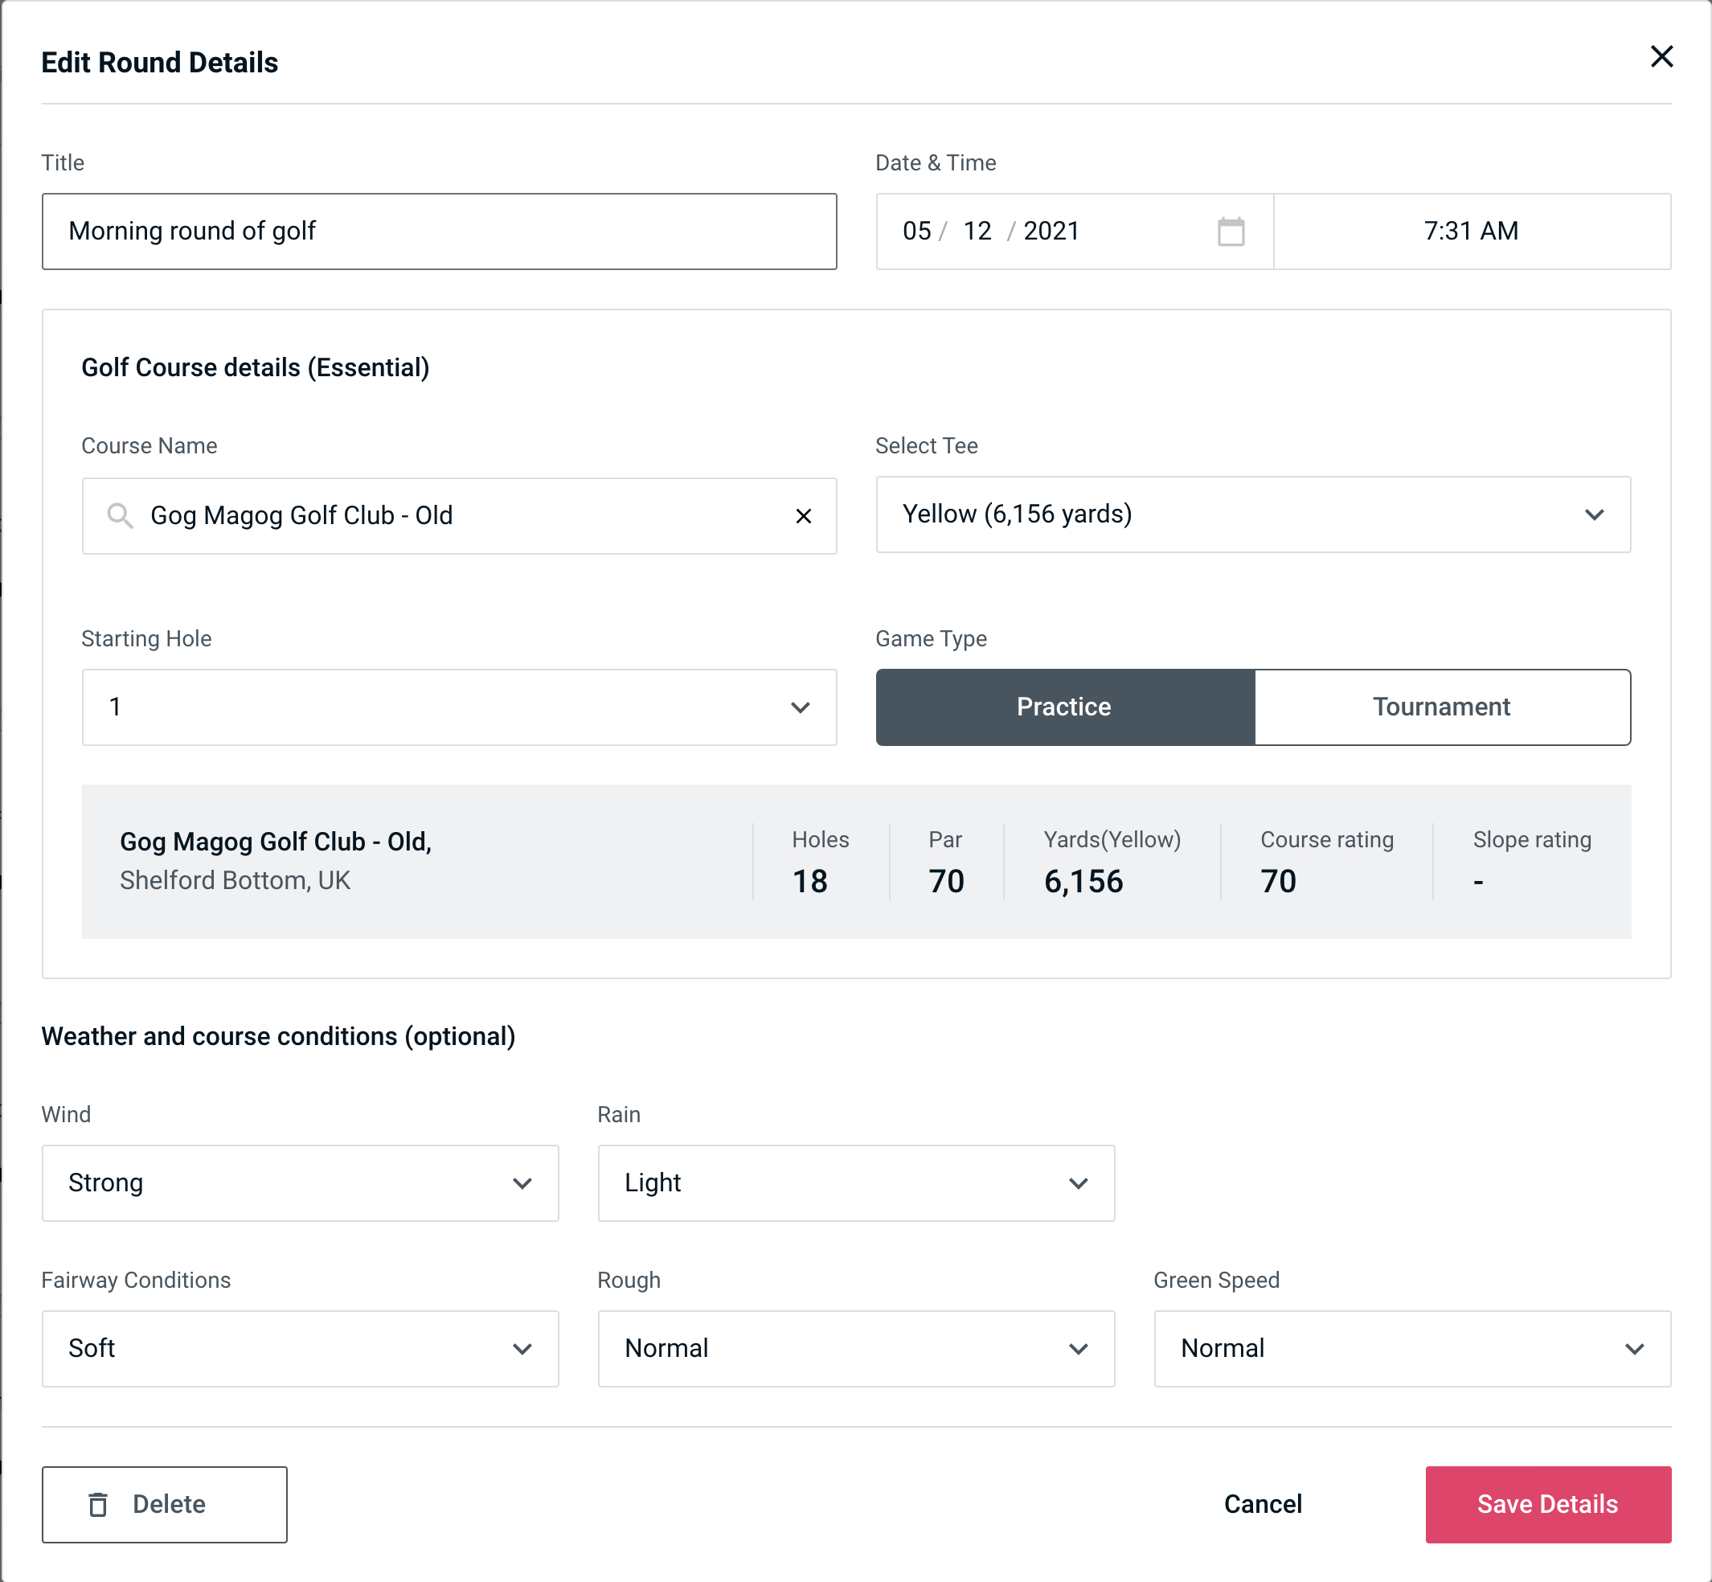Click the calendar icon for date picker

tap(1232, 232)
